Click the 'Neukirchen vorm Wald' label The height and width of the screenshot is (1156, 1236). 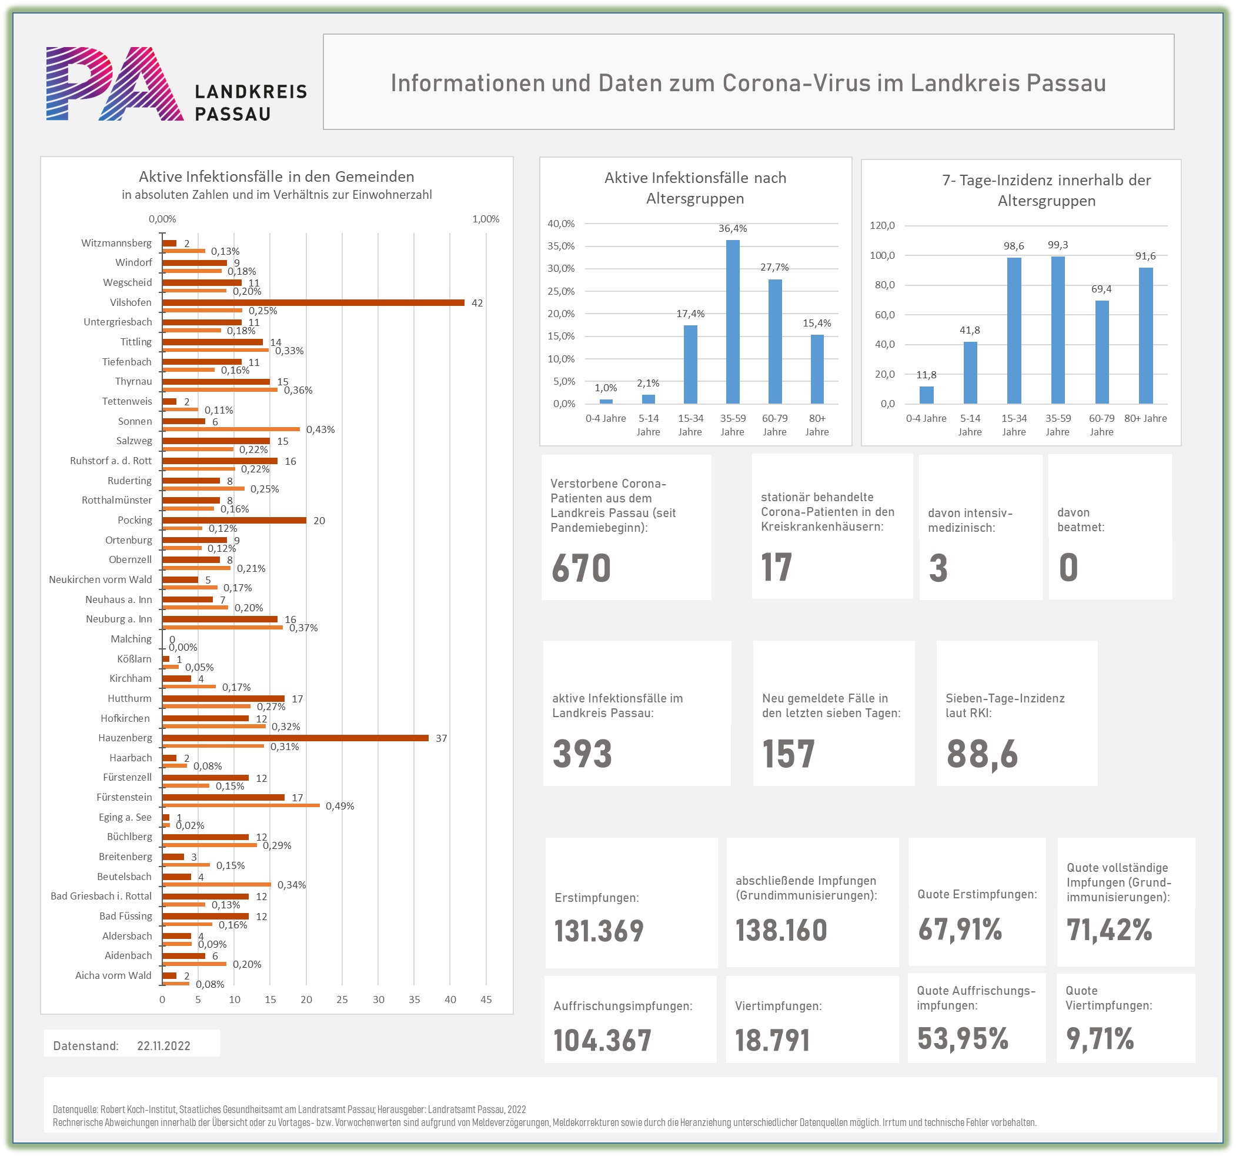click(100, 579)
